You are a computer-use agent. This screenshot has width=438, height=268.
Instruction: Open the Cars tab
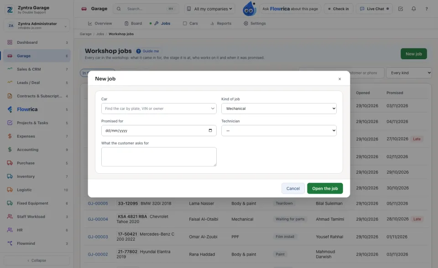pyautogui.click(x=190, y=23)
